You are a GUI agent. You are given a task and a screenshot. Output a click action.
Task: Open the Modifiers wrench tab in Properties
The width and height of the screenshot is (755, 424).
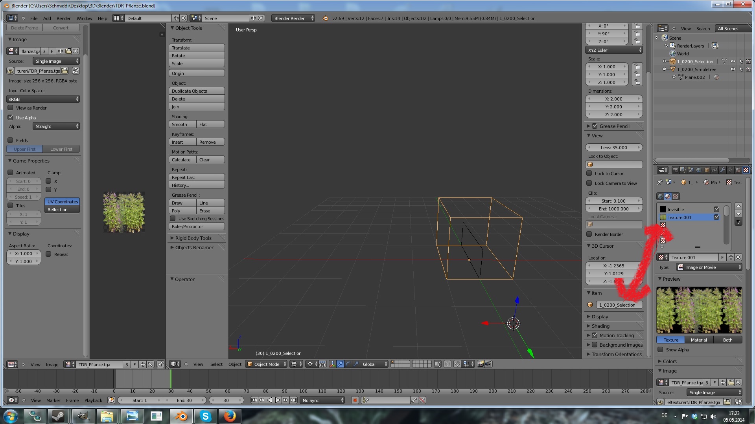(x=722, y=170)
